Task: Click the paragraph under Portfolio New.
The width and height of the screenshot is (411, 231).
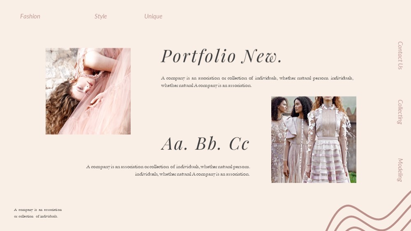Action: [257, 81]
